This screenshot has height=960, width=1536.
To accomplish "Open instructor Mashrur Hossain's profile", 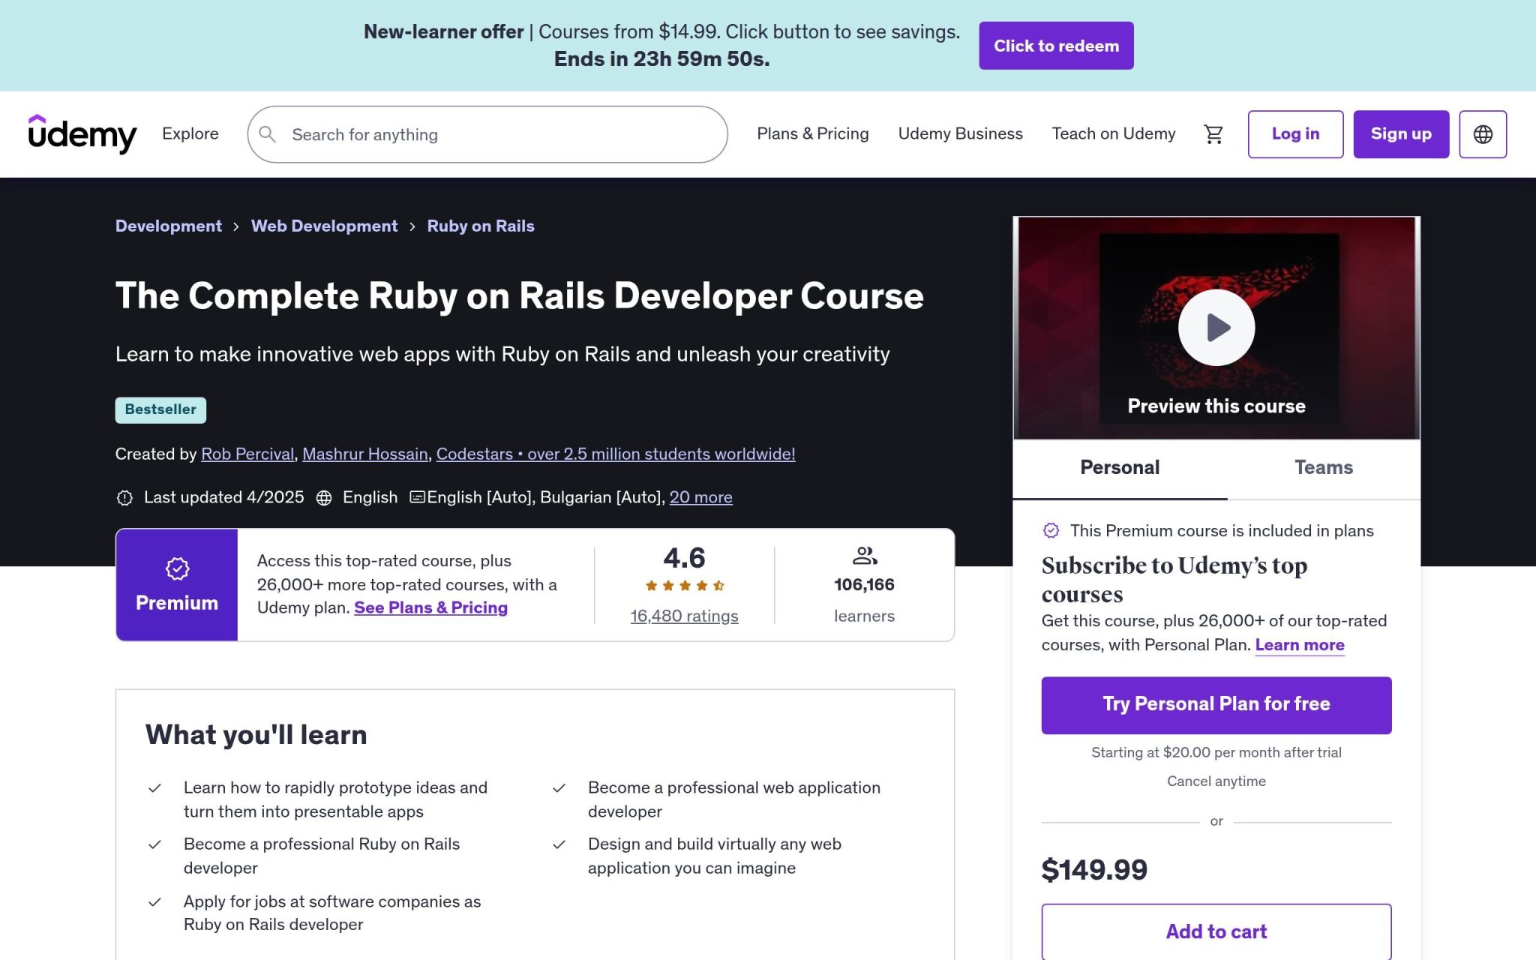I will (x=365, y=454).
